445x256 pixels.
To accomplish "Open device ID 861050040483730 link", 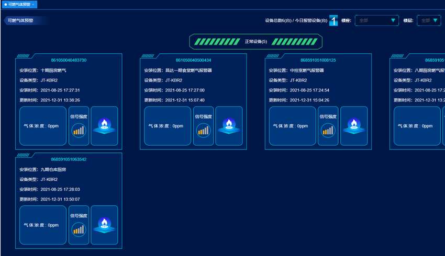I will (x=69, y=60).
